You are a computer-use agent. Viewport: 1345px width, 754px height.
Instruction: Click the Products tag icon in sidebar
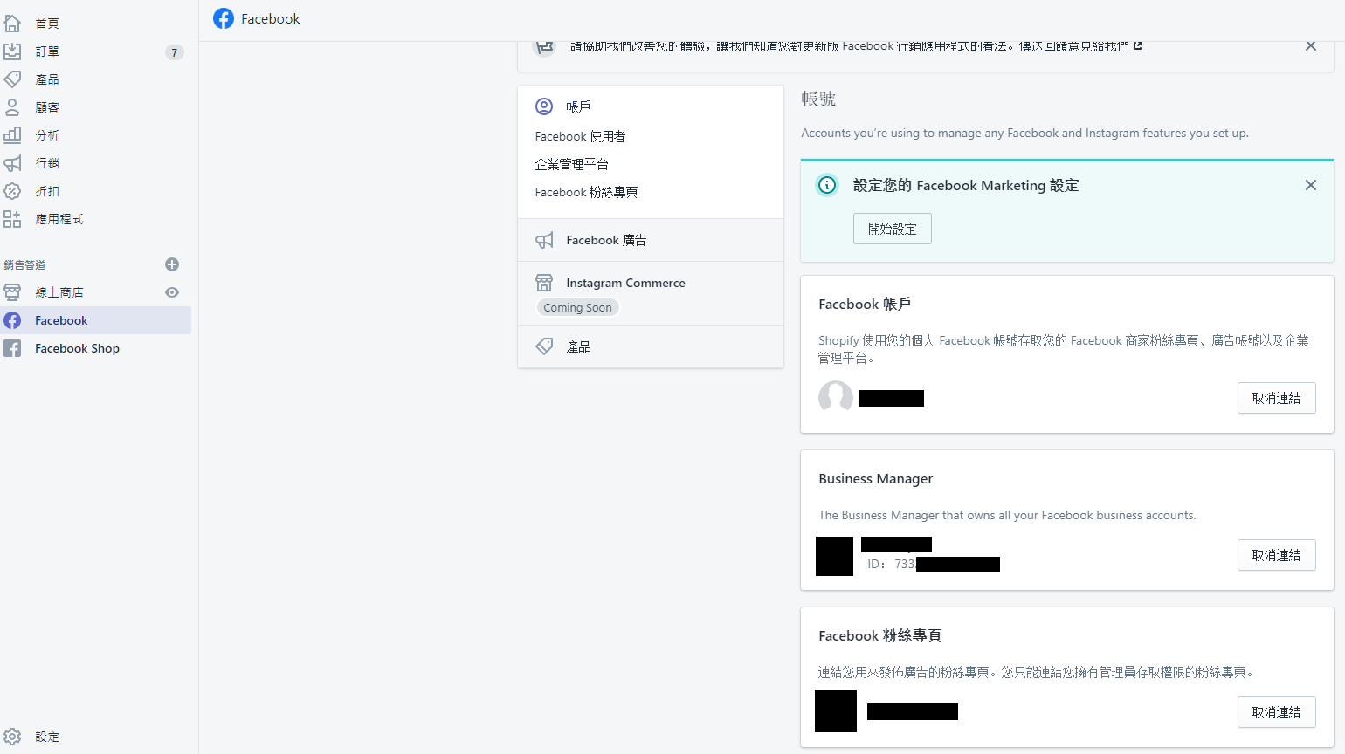(x=12, y=79)
